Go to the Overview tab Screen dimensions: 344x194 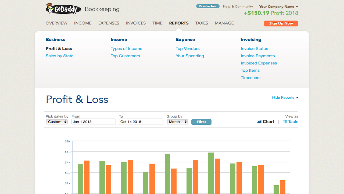pyautogui.click(x=56, y=23)
